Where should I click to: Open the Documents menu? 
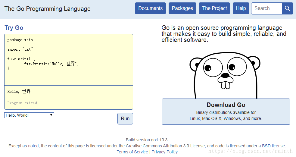150,8
